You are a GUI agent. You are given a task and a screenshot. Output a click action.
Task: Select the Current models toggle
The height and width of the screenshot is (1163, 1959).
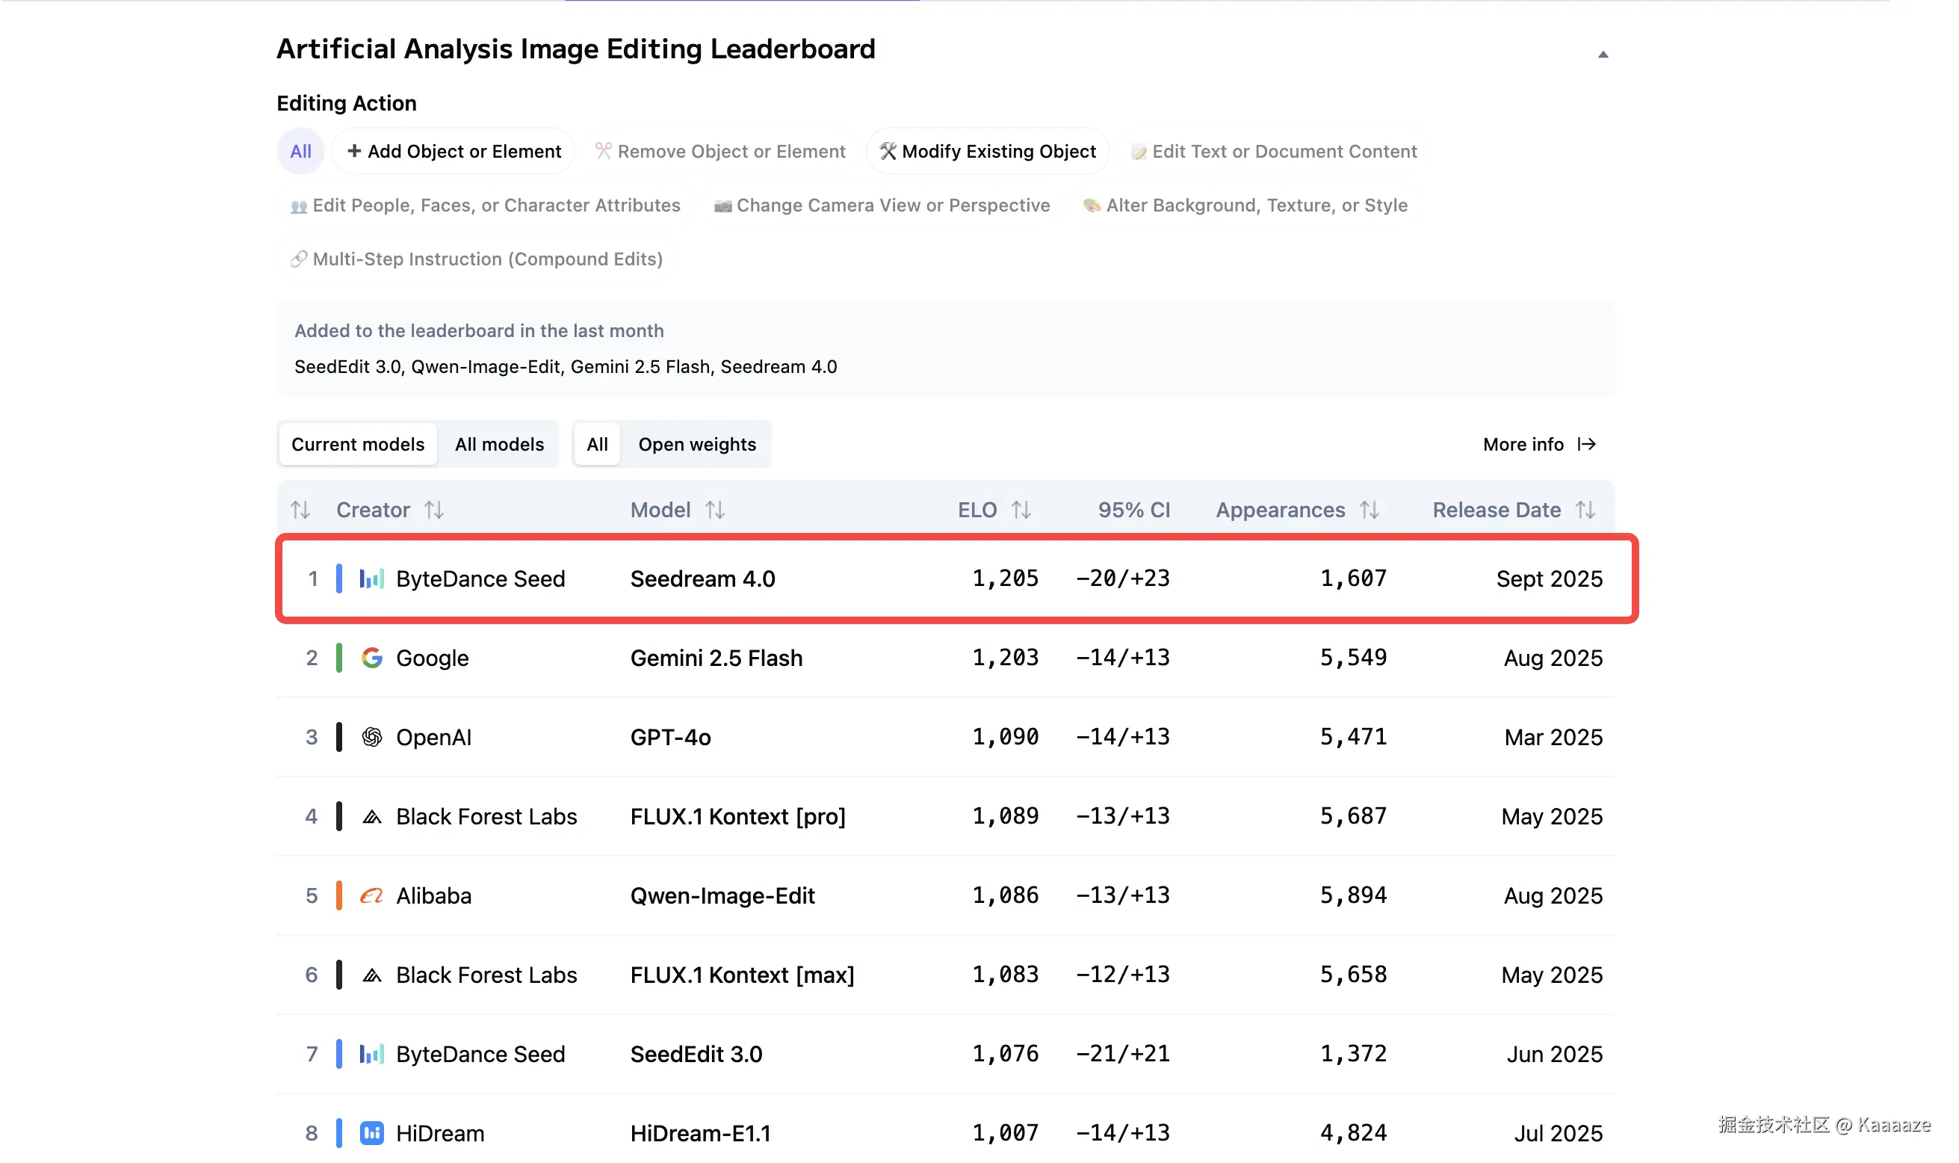[x=358, y=445]
